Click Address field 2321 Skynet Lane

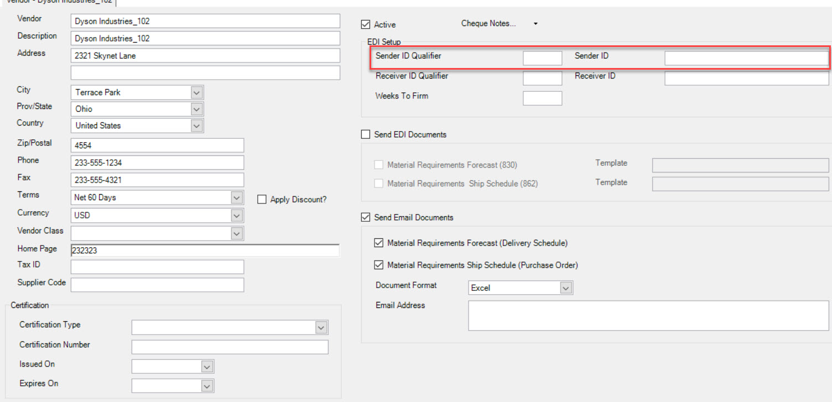click(x=205, y=55)
